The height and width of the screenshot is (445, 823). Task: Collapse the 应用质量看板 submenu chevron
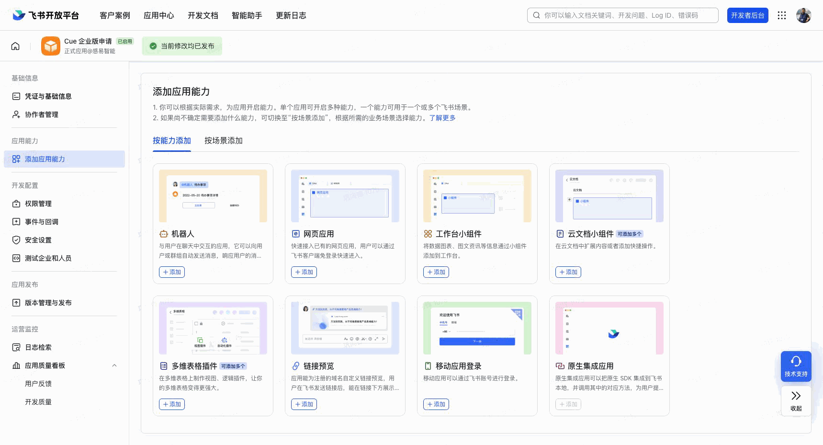pyautogui.click(x=114, y=365)
